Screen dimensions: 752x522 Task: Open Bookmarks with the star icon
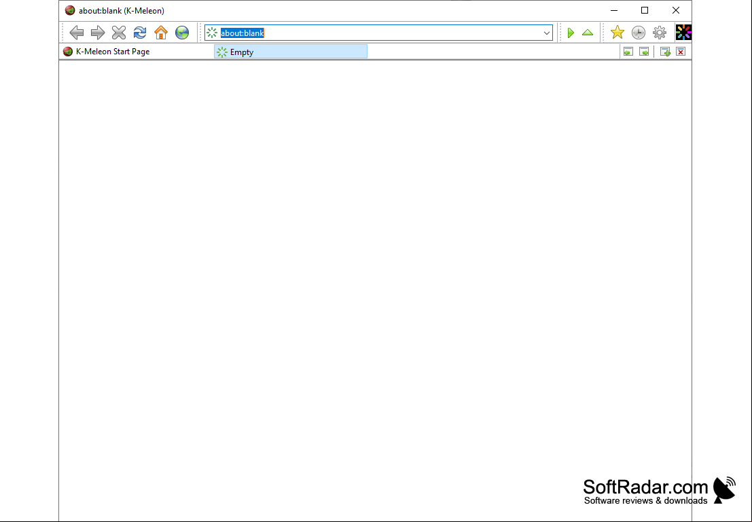(x=617, y=33)
